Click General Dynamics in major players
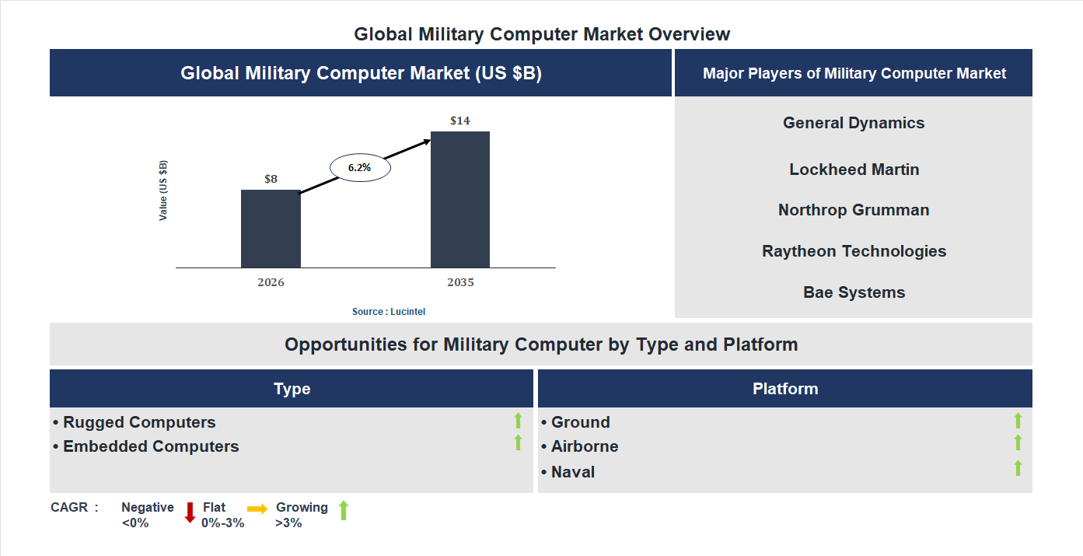This screenshot has height=556, width=1083. [x=854, y=123]
